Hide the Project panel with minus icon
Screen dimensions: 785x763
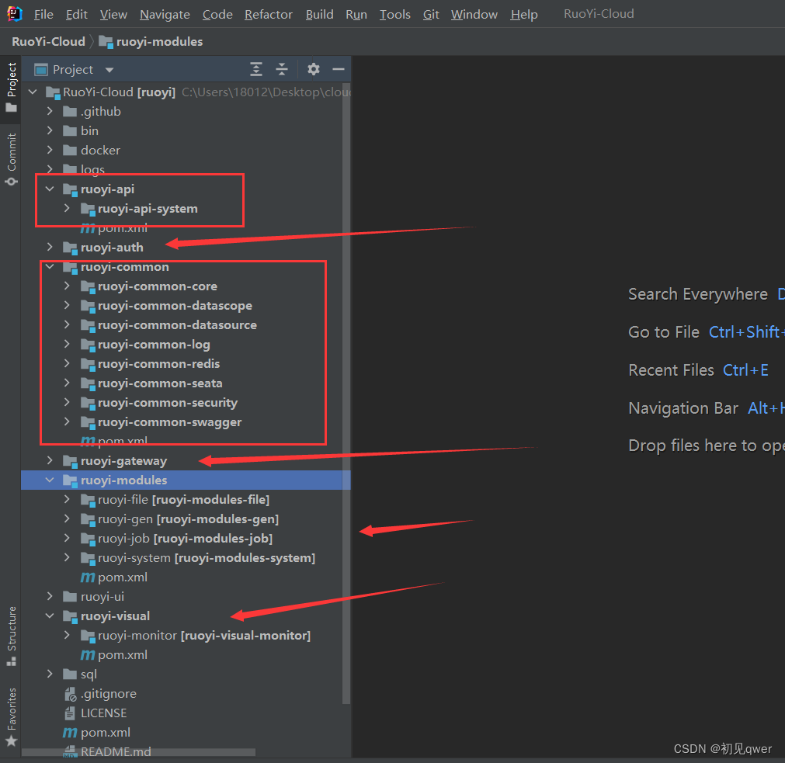click(x=339, y=69)
